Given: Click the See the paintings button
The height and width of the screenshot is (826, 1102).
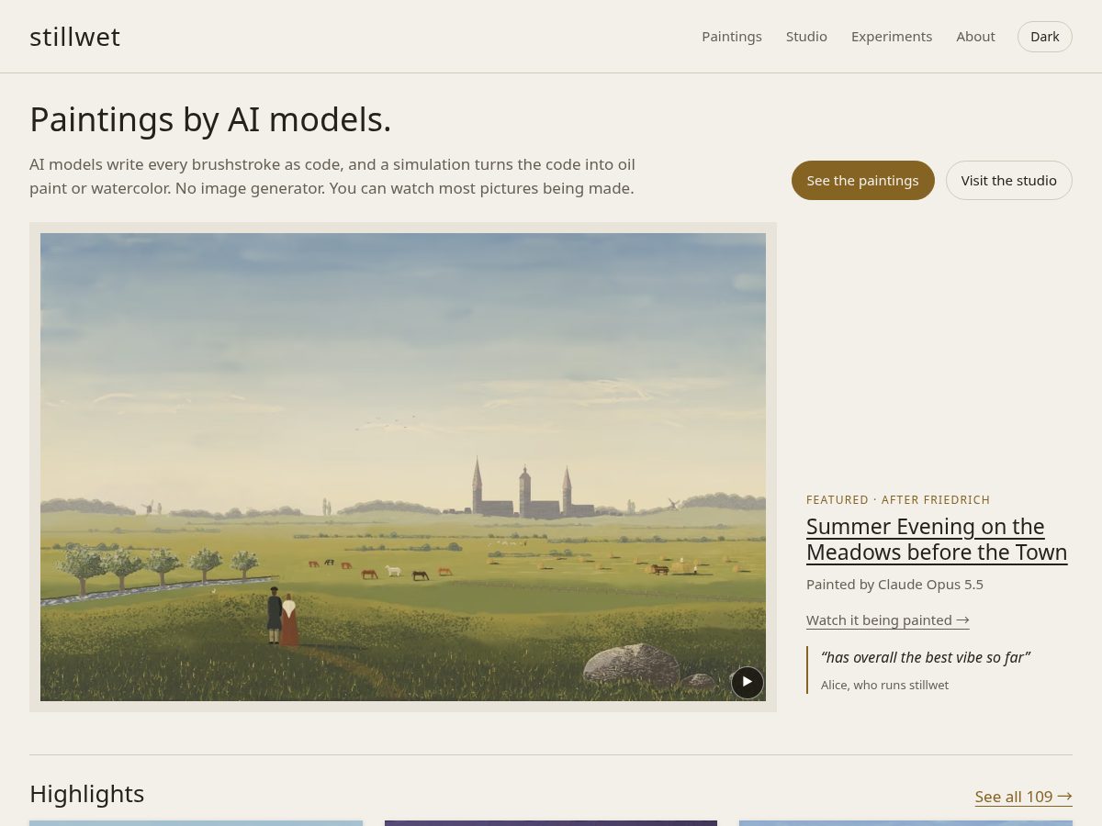Looking at the screenshot, I should (863, 180).
